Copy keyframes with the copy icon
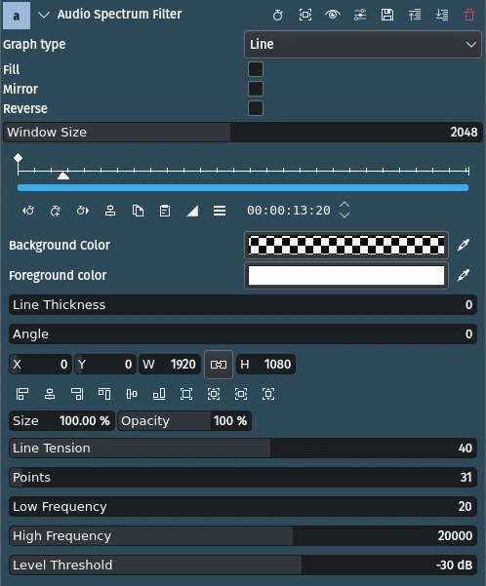The height and width of the screenshot is (586, 486). click(x=138, y=211)
